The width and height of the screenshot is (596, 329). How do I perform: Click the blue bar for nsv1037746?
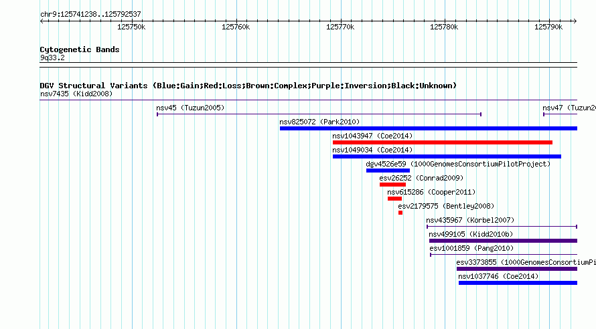(x=518, y=283)
